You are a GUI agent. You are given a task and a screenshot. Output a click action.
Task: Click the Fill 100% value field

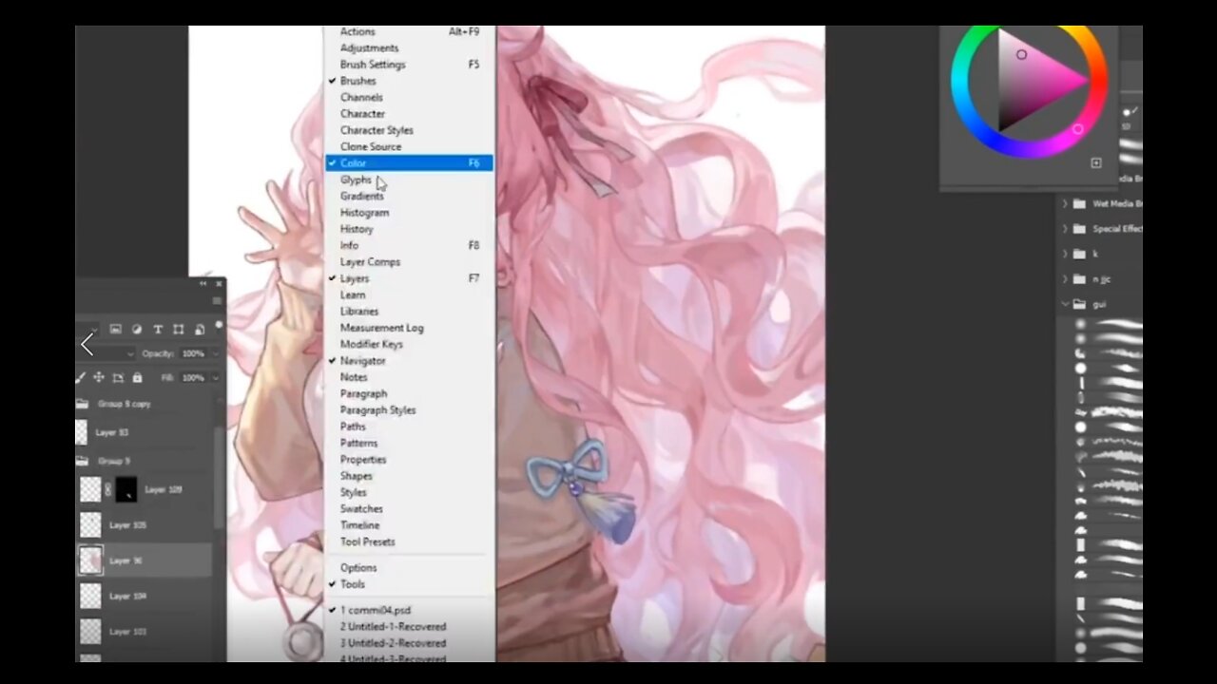tap(193, 377)
